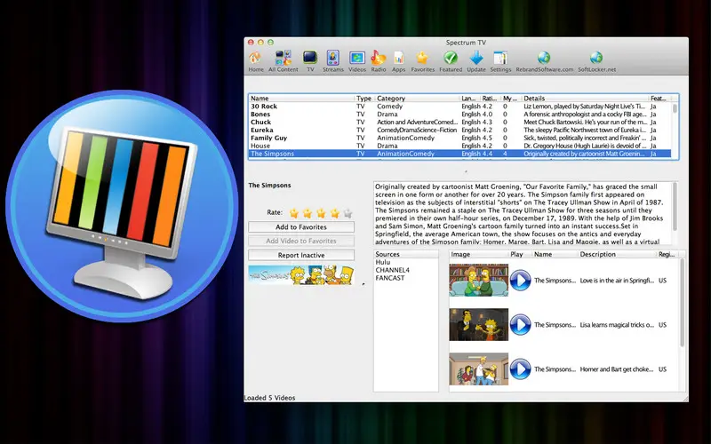
Task: Select The Simpsons highlighted row
Action: click(x=459, y=154)
